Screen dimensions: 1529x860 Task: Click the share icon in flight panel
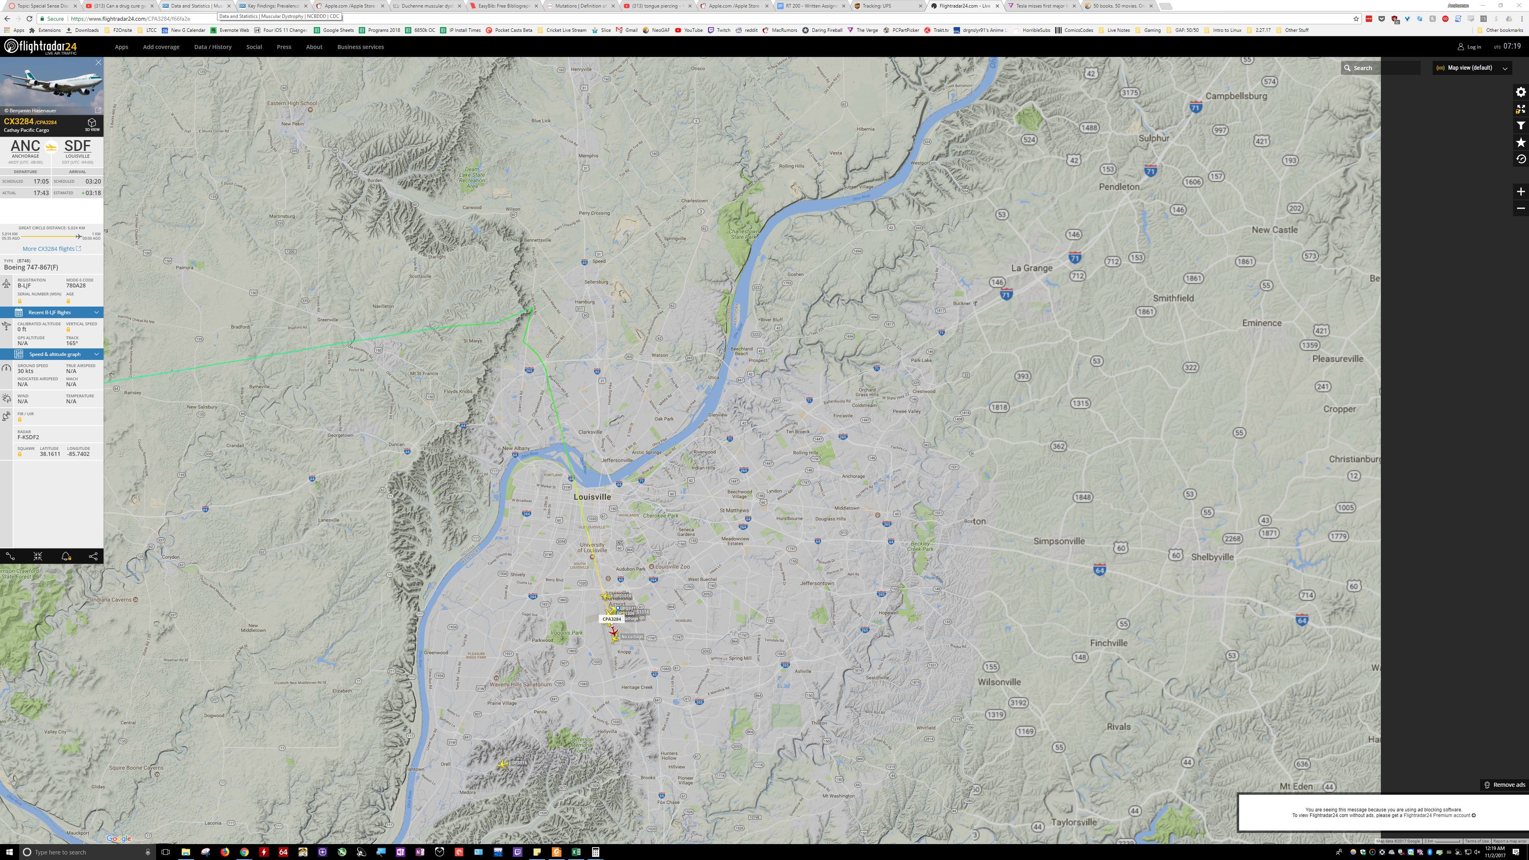pos(93,556)
